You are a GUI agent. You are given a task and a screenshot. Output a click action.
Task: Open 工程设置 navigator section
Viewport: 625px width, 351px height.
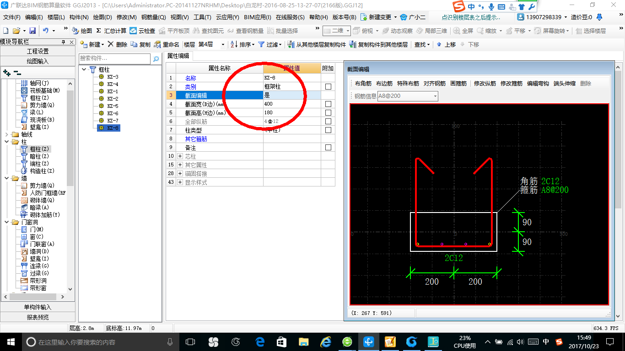tap(38, 51)
